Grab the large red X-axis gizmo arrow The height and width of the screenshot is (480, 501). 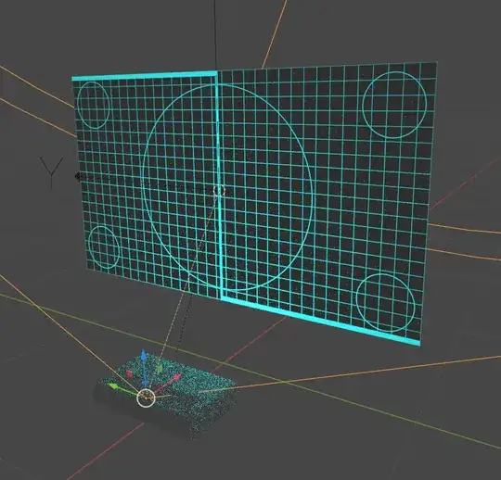(x=176, y=378)
